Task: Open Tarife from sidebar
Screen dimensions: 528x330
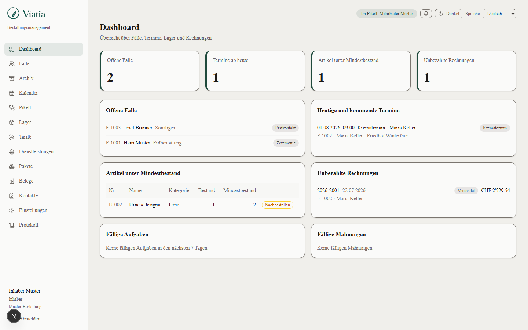Action: 44,137
